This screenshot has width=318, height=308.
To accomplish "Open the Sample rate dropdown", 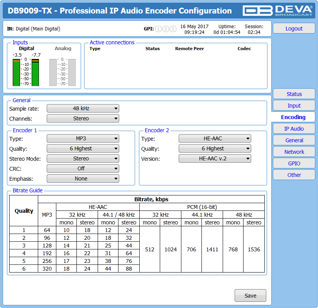I will [83, 108].
